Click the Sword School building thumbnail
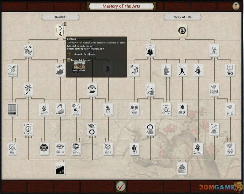244x194 pixels. coord(79,65)
